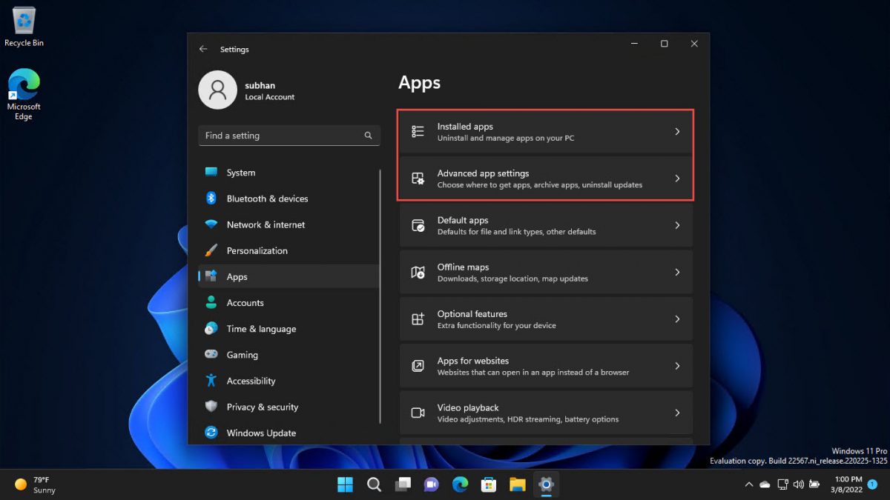Click the Gaming controller icon
Screen dimensions: 890x500
211,354
